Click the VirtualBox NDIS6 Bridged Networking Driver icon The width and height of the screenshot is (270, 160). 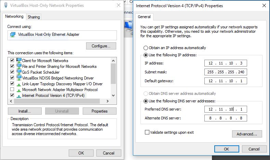pos(19,78)
